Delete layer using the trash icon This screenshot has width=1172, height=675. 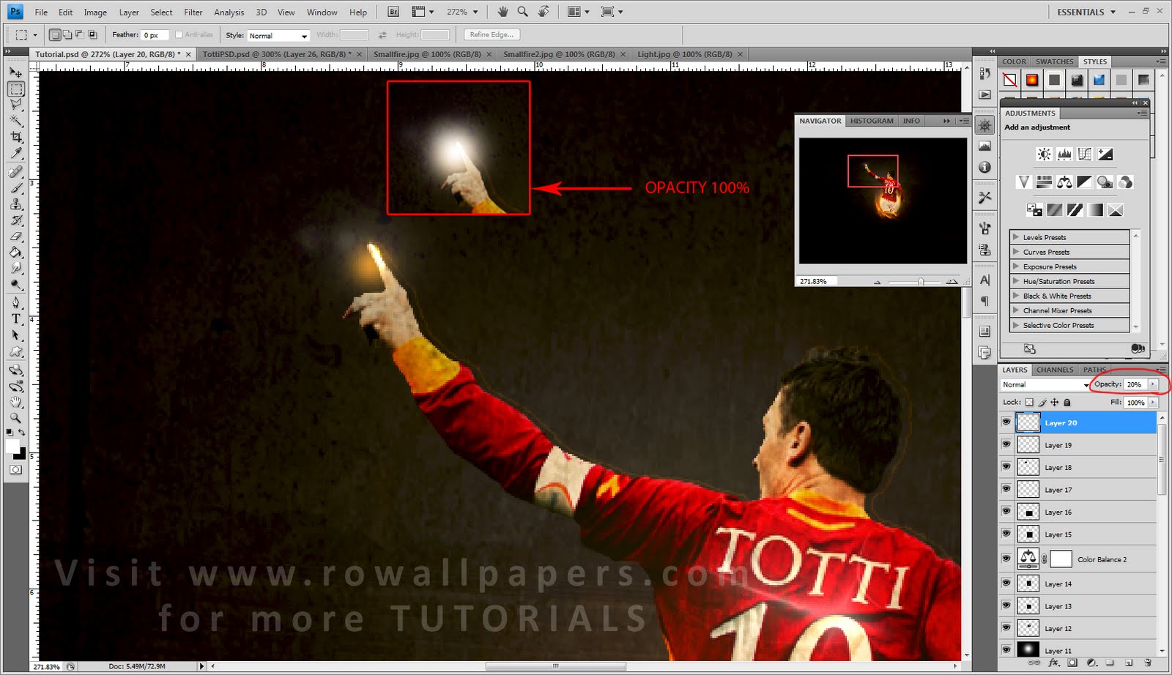[x=1148, y=663]
